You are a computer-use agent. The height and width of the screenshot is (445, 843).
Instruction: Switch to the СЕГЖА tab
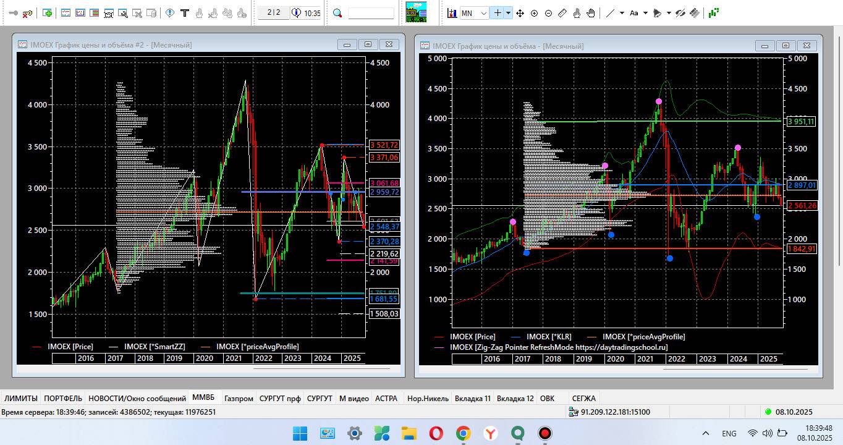(x=583, y=399)
